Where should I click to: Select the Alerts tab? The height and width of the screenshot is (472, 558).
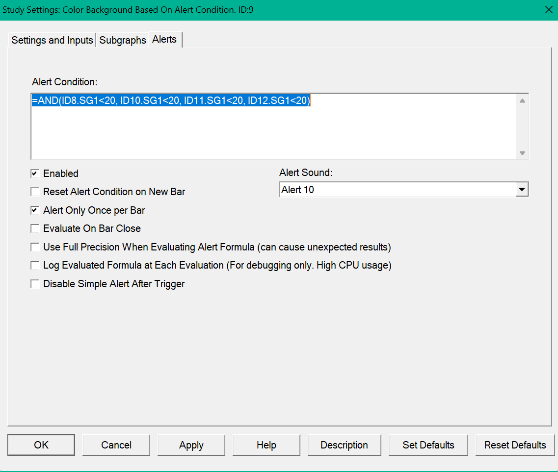click(x=164, y=39)
